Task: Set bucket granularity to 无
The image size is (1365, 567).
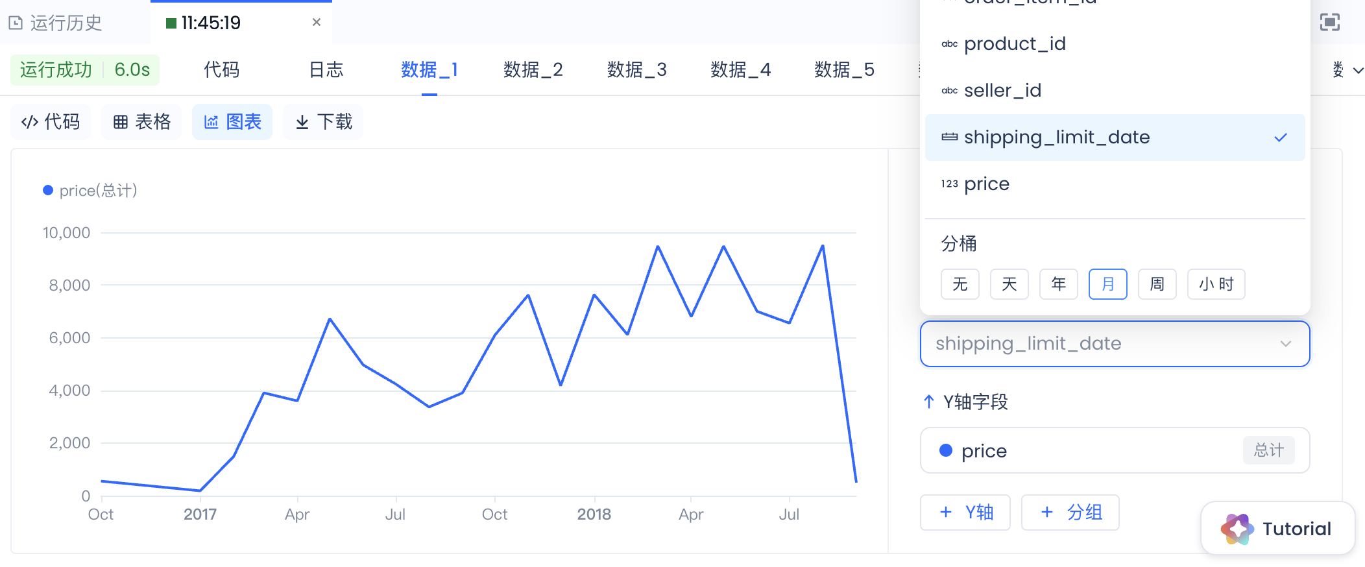Action: (960, 284)
